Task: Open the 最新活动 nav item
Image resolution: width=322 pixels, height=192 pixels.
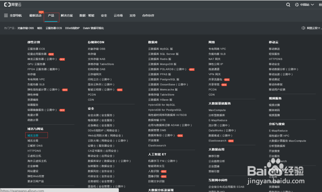Action: coord(35,15)
